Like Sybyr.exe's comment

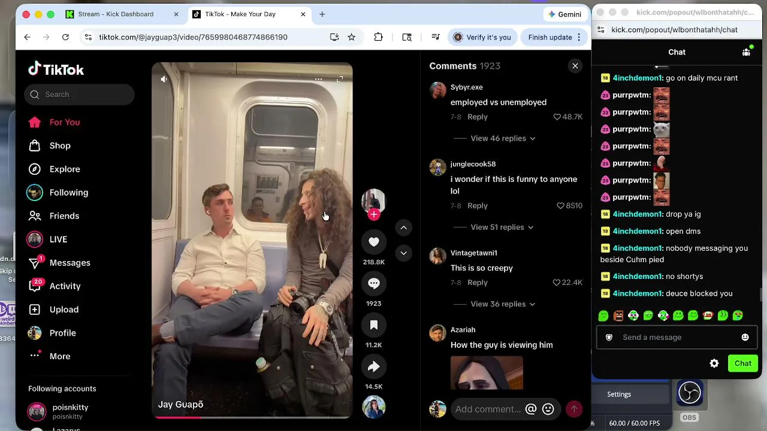click(557, 117)
